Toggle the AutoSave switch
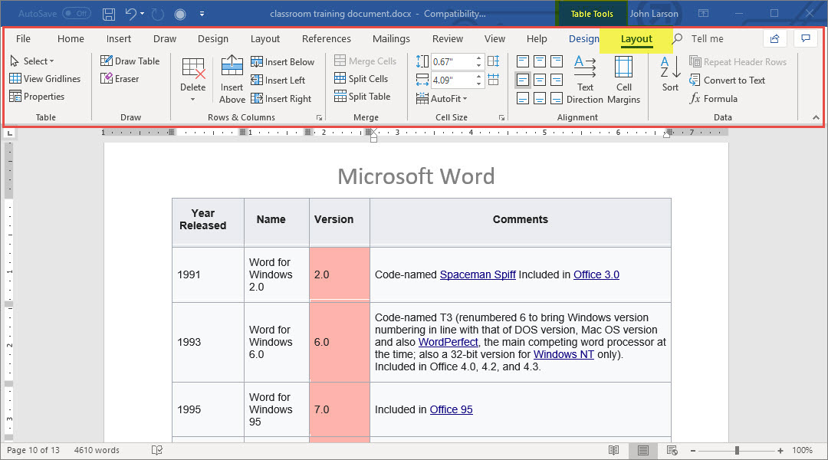Screen dimensions: 828x460 (x=76, y=14)
